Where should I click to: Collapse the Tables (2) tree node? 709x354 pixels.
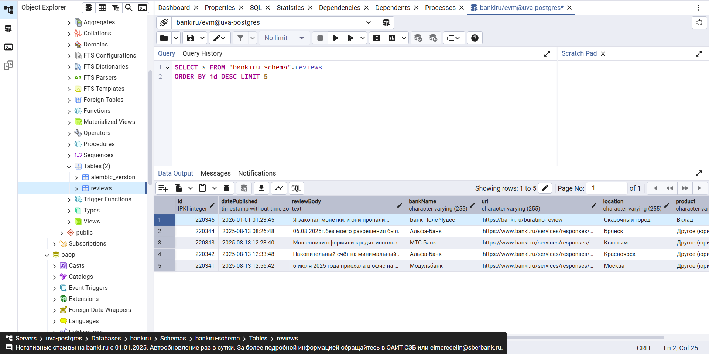point(69,167)
